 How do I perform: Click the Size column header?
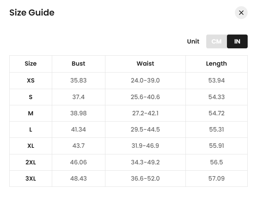(x=31, y=64)
